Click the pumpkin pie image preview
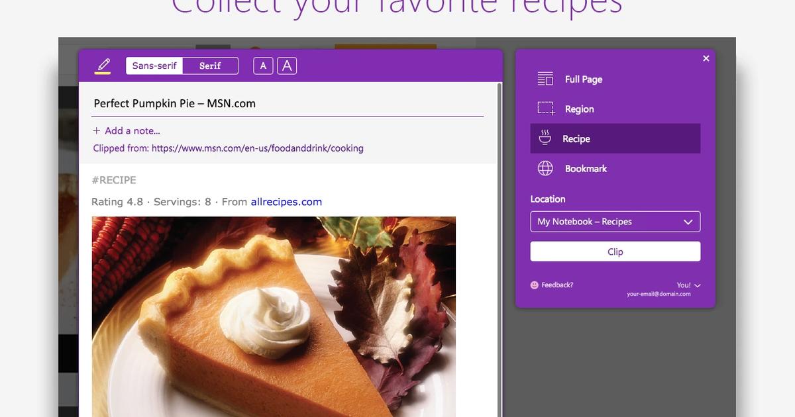 click(274, 316)
